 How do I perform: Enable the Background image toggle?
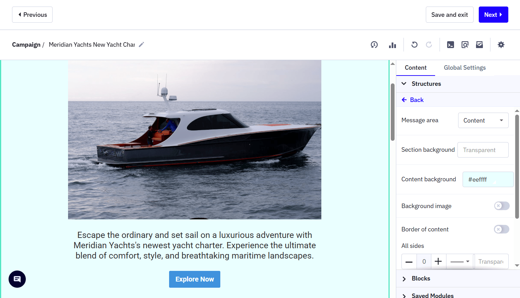click(501, 206)
